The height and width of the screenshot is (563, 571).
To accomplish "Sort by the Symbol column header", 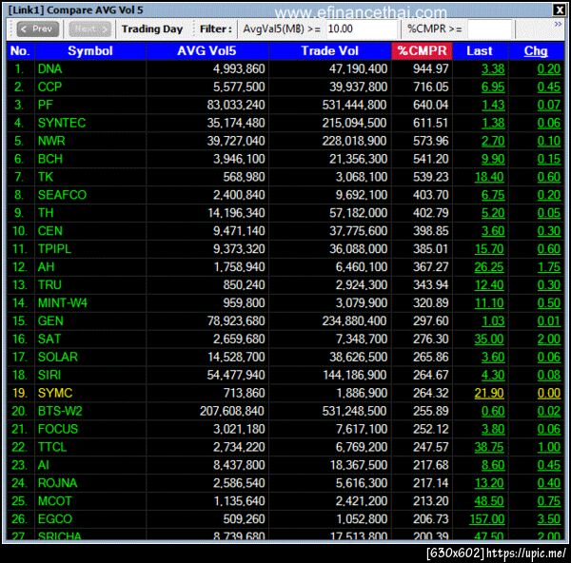I will (x=90, y=51).
